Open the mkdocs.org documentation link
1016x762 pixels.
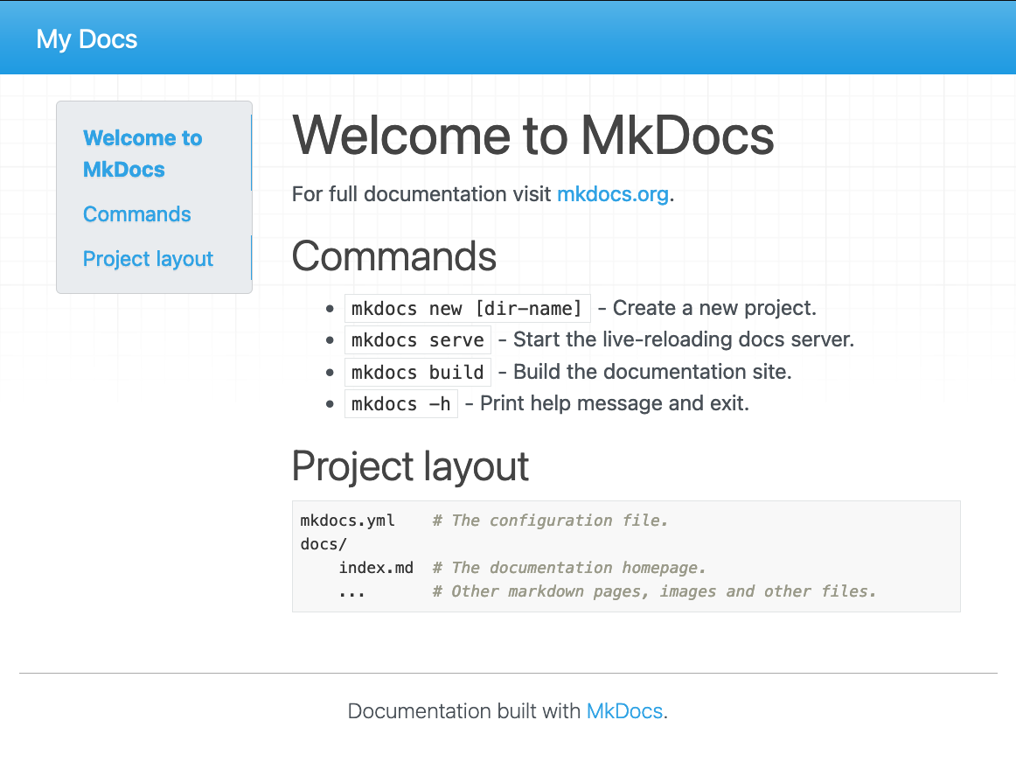click(612, 194)
